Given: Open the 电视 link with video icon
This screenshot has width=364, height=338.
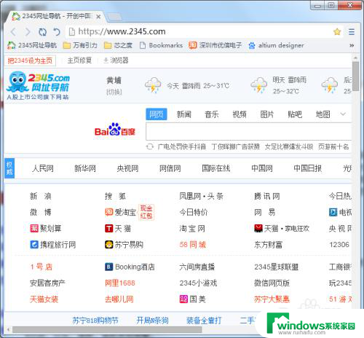Looking at the screenshot, I should [x=340, y=213].
